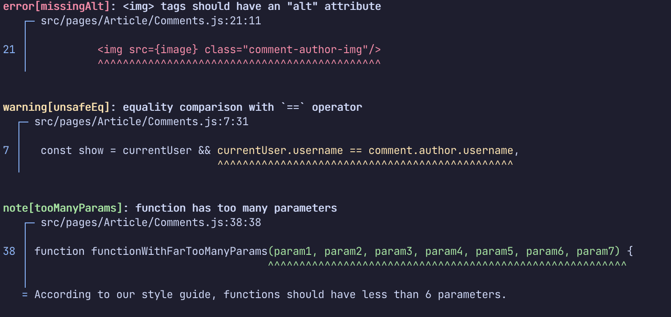The image size is (671, 317).
Task: Click the error[missingAlt] diagnostic label
Action: (57, 6)
